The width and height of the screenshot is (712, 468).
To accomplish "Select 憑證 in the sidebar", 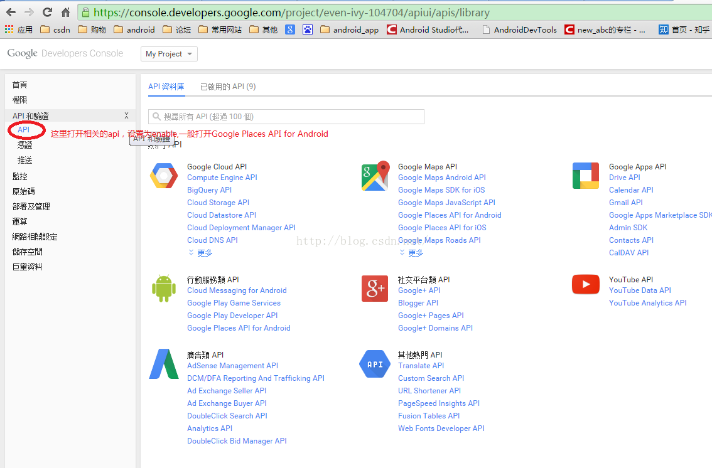I will (25, 145).
